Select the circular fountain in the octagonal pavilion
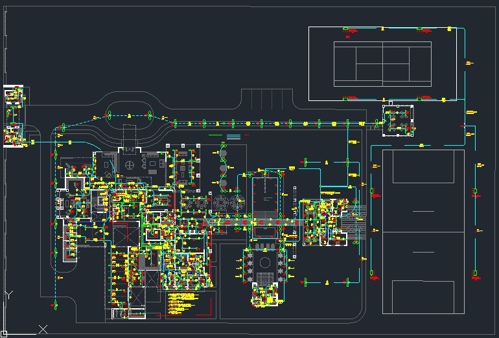499x338 pixels. click(265, 263)
